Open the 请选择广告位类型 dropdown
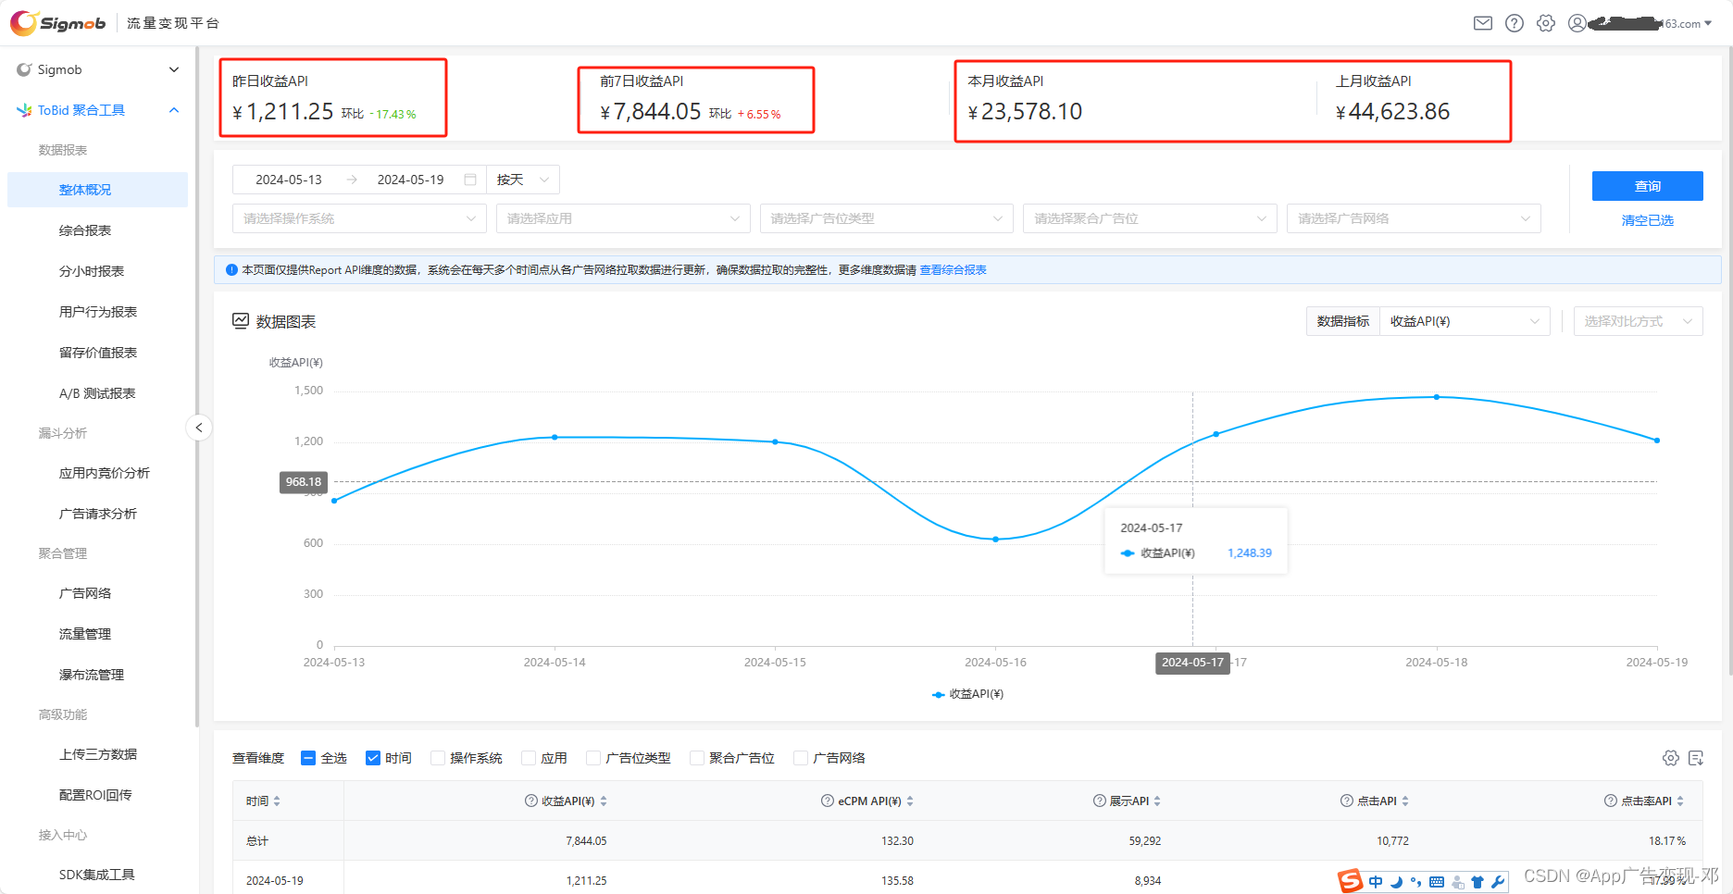1733x894 pixels. pyautogui.click(x=887, y=218)
